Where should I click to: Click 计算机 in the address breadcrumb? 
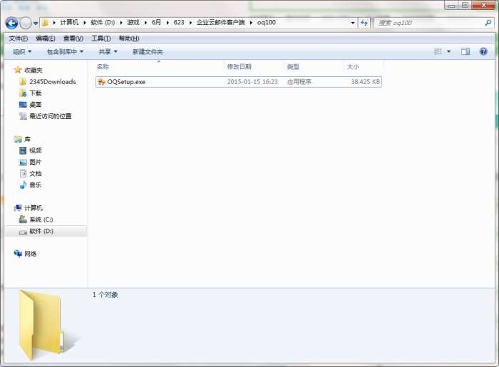[x=69, y=23]
